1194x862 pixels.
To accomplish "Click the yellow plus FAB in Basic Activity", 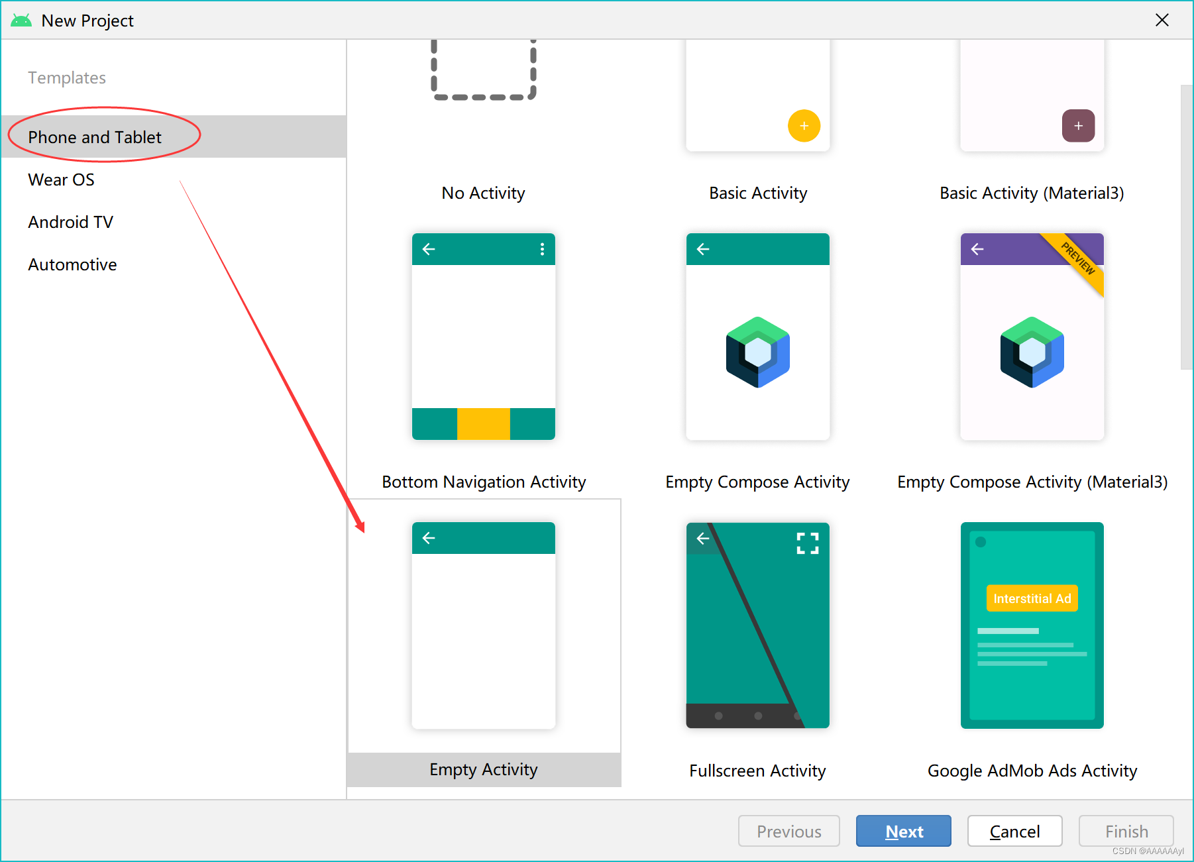I will [804, 126].
